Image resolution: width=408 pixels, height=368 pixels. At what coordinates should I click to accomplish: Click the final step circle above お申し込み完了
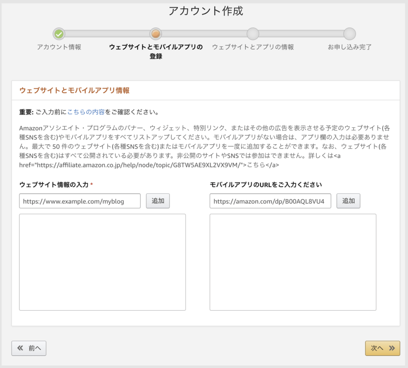(x=349, y=34)
